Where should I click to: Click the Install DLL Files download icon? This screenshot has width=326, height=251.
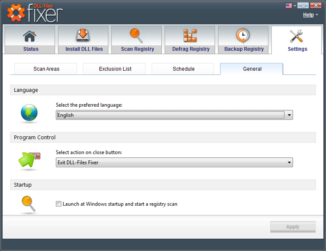point(83,35)
